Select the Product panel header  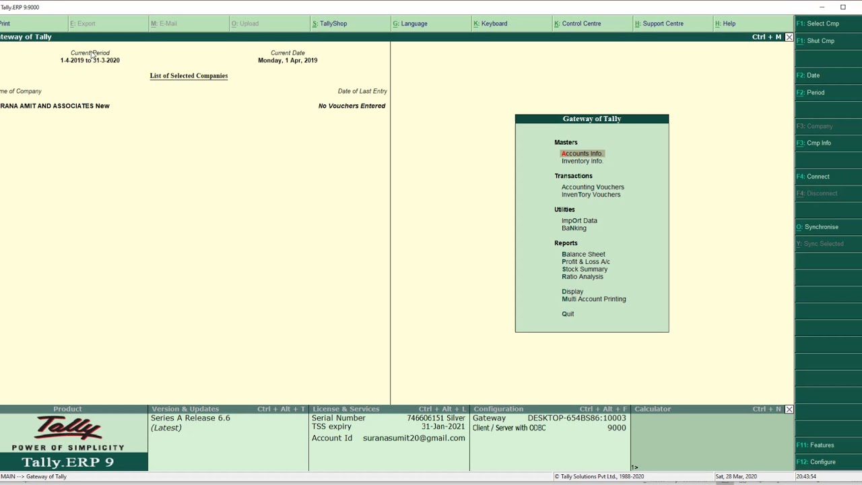point(67,409)
